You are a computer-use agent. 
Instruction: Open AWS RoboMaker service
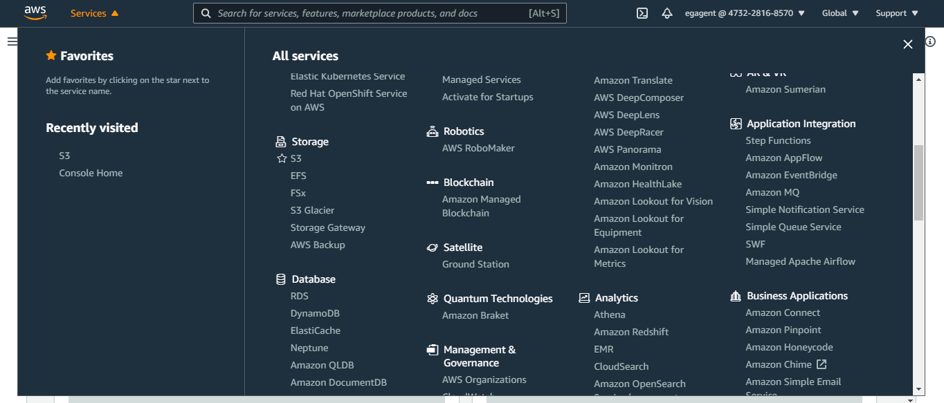pos(478,148)
